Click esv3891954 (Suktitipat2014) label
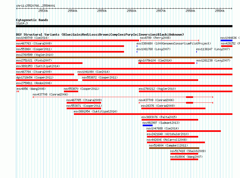Screen dimensions: 240x178 coord(95,111)
